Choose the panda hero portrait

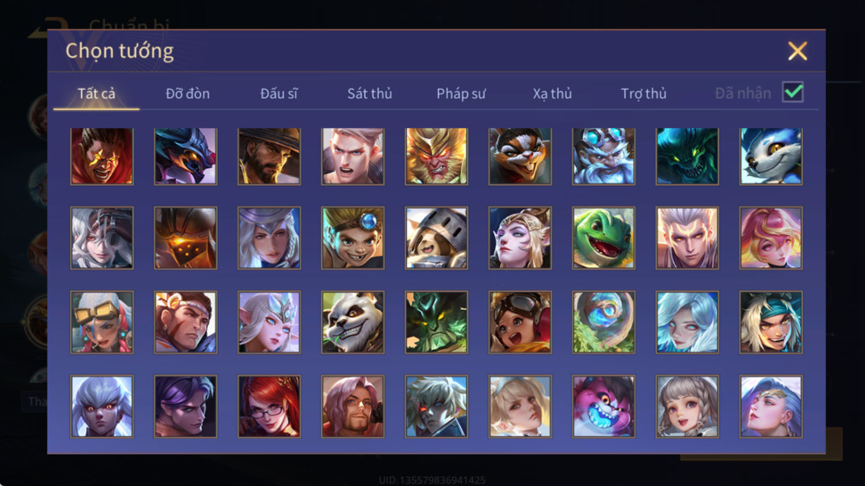[x=353, y=322]
